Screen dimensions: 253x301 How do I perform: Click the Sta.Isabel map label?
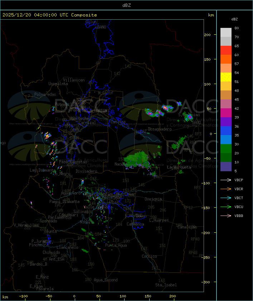[166, 285]
